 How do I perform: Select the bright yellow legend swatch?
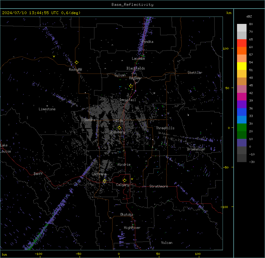(x=242, y=66)
